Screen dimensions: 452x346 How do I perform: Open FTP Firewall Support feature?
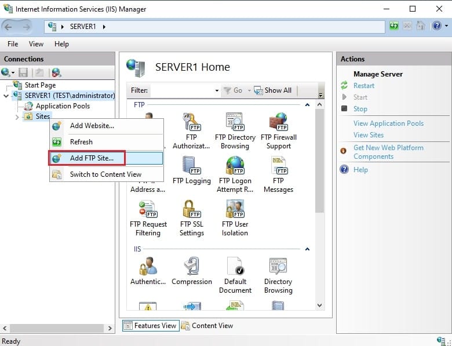[x=279, y=131]
